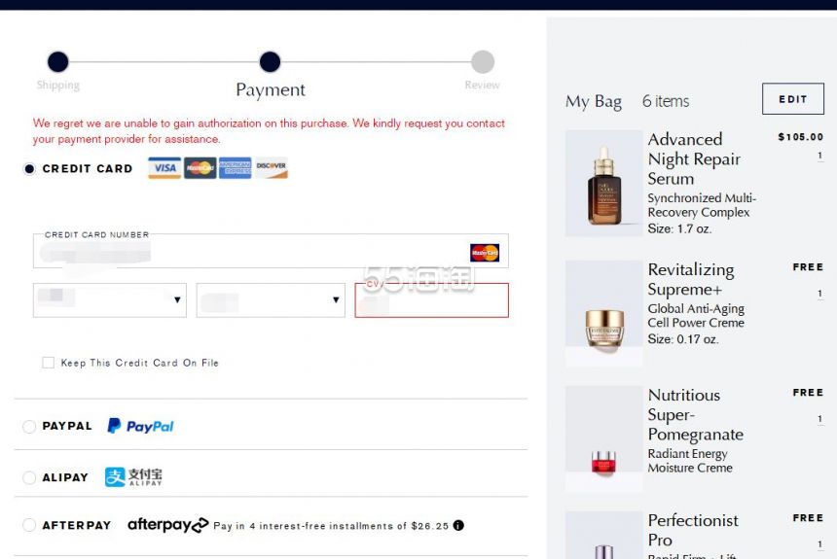
Task: Check Keep This Credit Card On File
Action: click(x=48, y=363)
